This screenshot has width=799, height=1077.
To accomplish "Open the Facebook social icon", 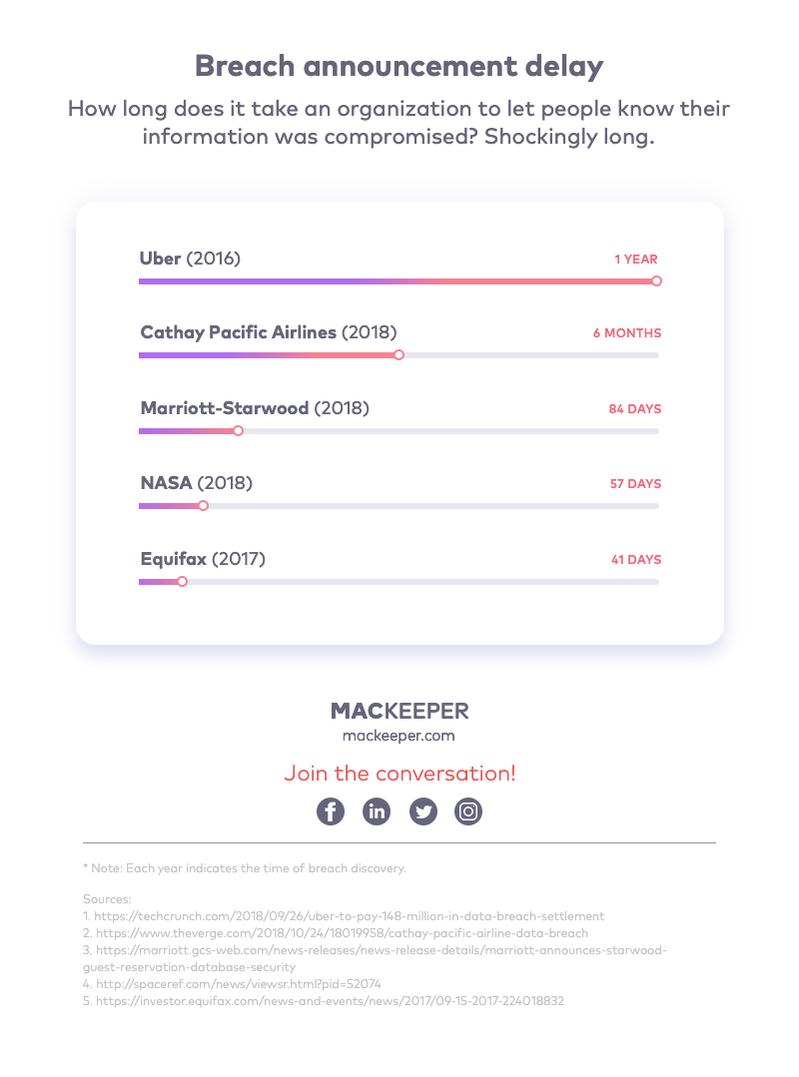I will click(x=331, y=811).
